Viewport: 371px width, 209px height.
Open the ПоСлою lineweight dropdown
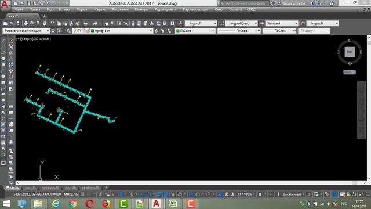(279, 31)
